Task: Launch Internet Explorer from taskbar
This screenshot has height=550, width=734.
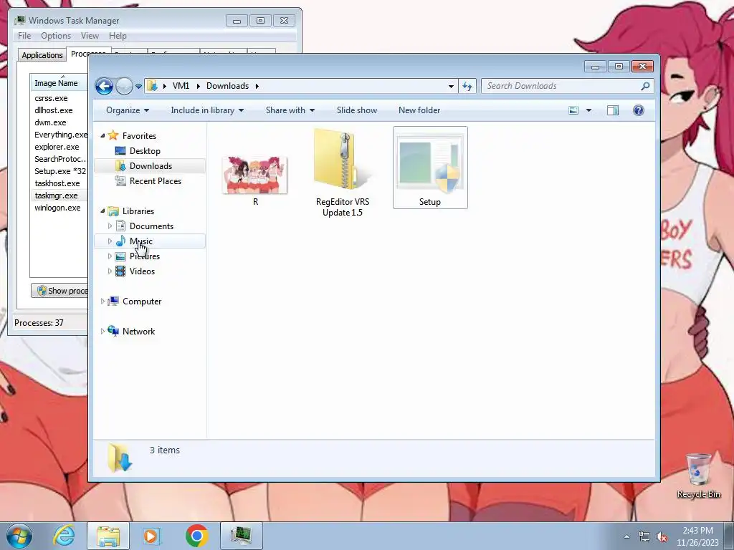Action: pos(64,536)
